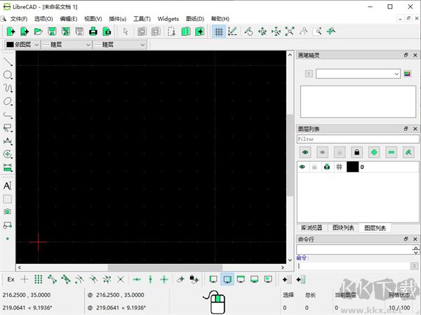Screen dimensions: 421x315
Task: Expand the pen wizard combo box
Action: pos(358,74)
